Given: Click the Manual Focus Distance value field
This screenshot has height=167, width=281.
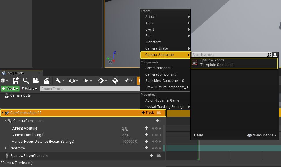Looking at the screenshot, I should point(129,142).
